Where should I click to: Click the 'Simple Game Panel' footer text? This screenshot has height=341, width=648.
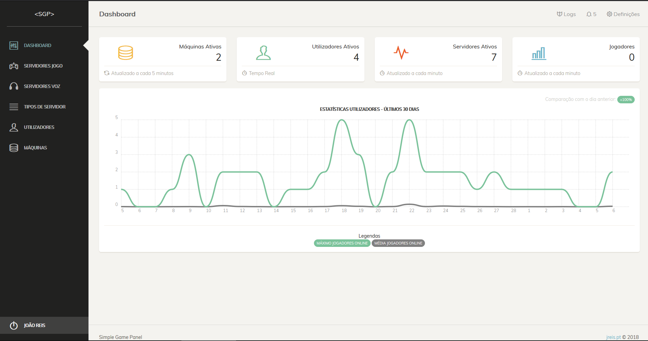121,337
